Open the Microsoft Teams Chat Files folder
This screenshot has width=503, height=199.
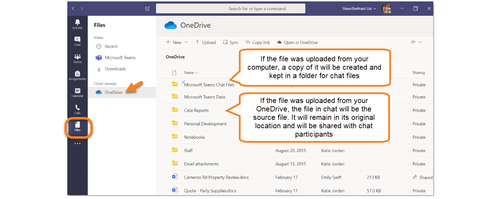pyautogui.click(x=209, y=84)
